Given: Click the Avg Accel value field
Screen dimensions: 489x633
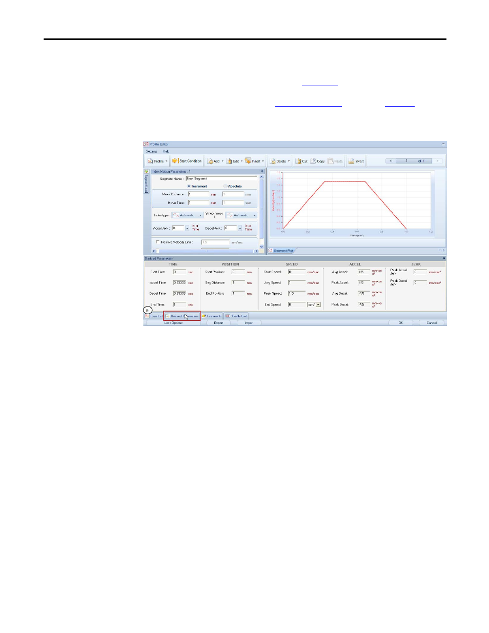Looking at the screenshot, I should [363, 272].
